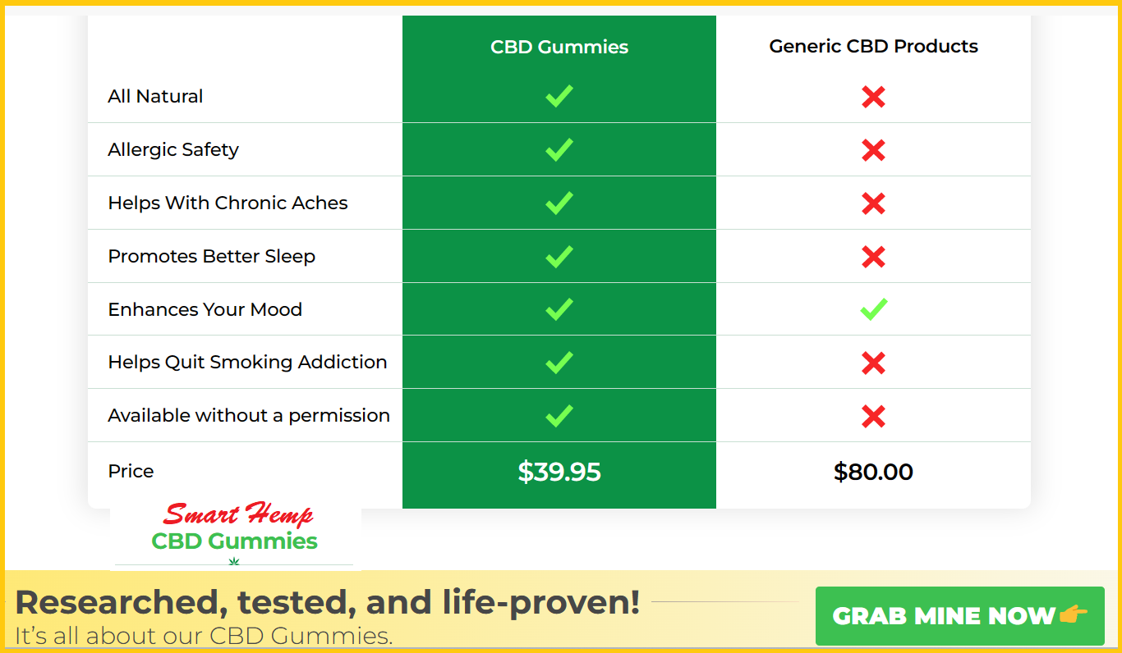Click CBD Gummies checkmark for All Natural
This screenshot has height=653, width=1122.
[x=559, y=96]
